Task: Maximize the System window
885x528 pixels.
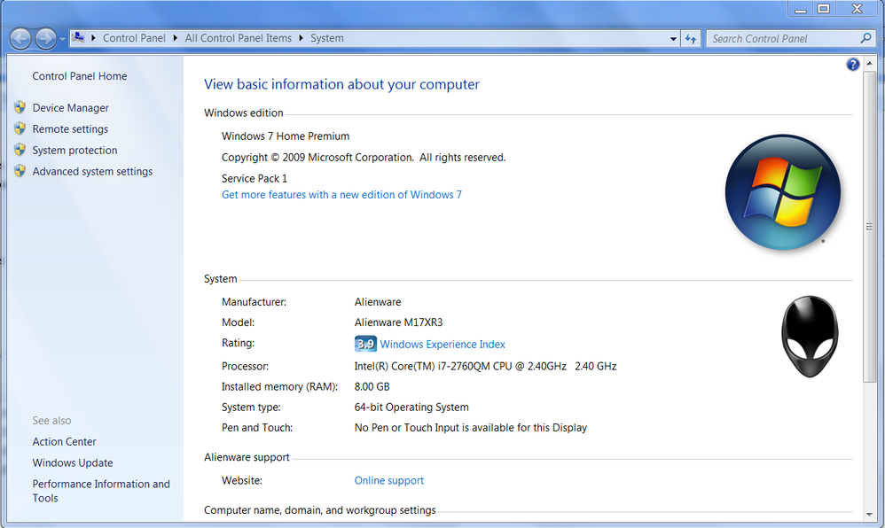Action: click(824, 9)
